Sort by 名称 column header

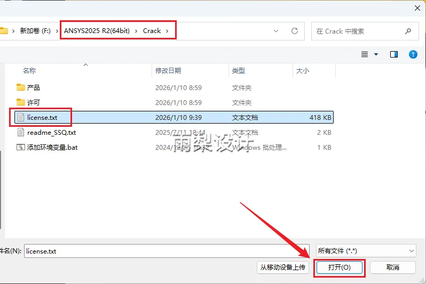tap(29, 71)
